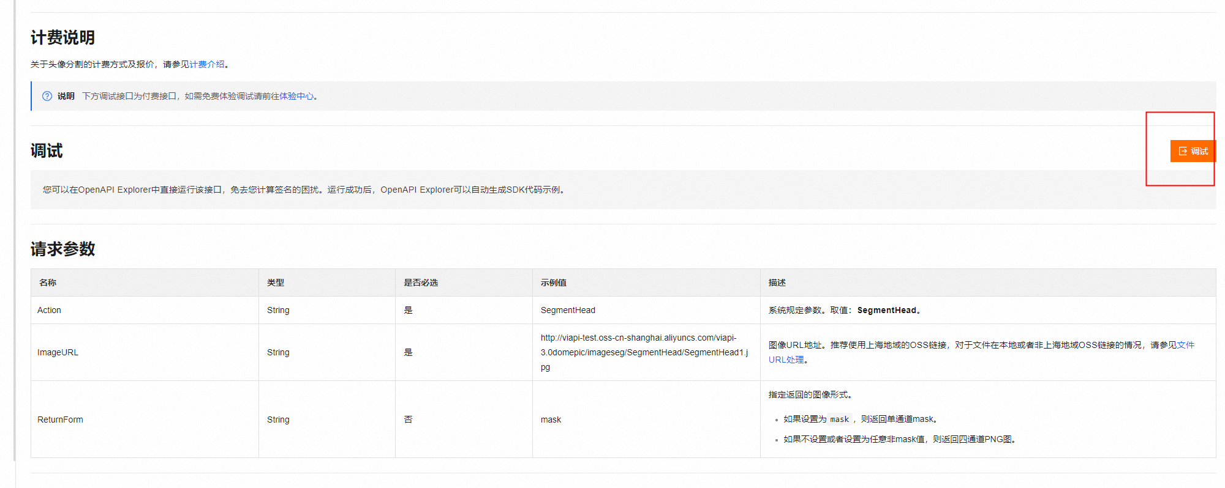Click the mask example value for ReturnForm

(551, 420)
